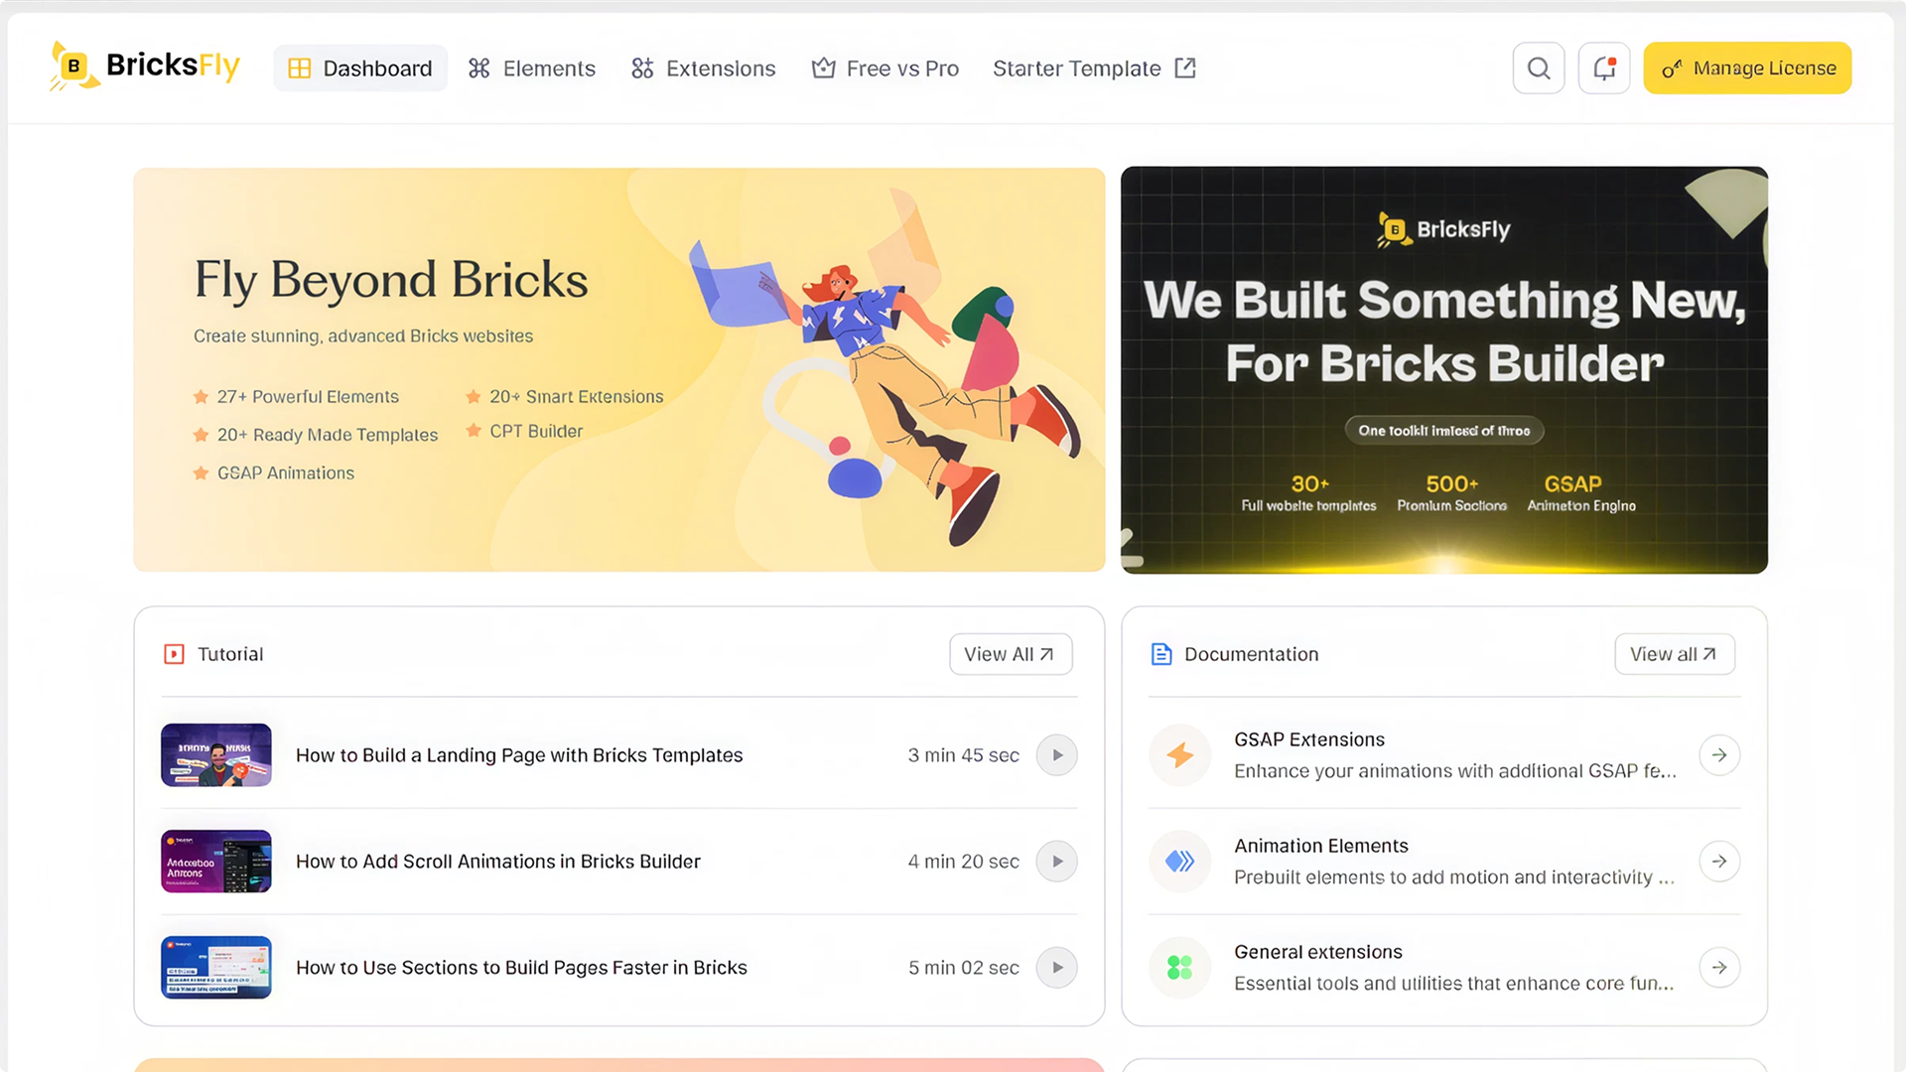1906x1072 pixels.
Task: Click the search magnifier icon
Action: pos(1539,68)
